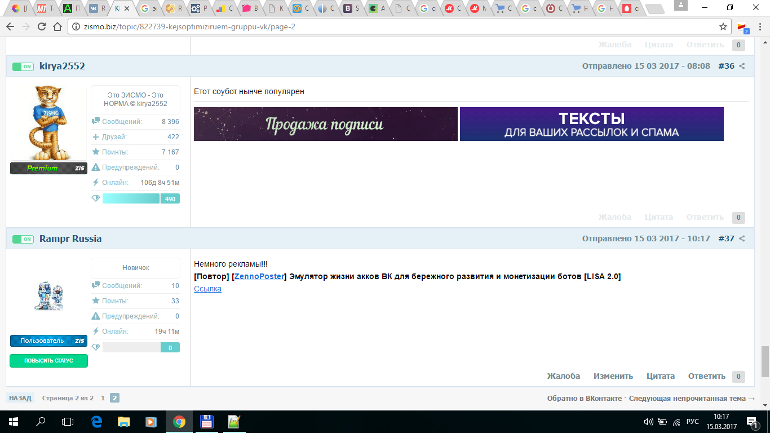Click the Premium badge under kirya2552's avatar

tap(48, 168)
